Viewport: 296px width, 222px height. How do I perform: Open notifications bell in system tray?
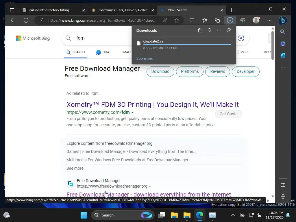pos(288,215)
